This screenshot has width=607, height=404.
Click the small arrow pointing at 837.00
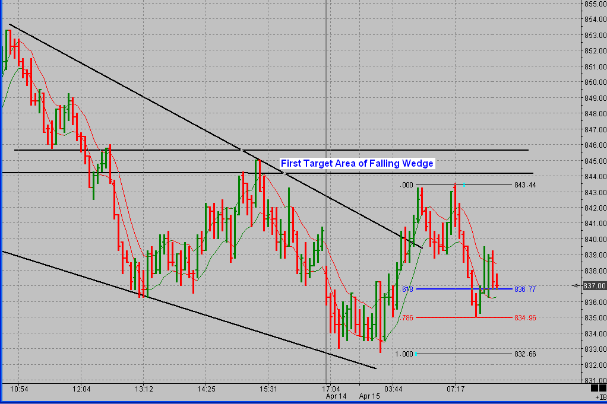576,286
